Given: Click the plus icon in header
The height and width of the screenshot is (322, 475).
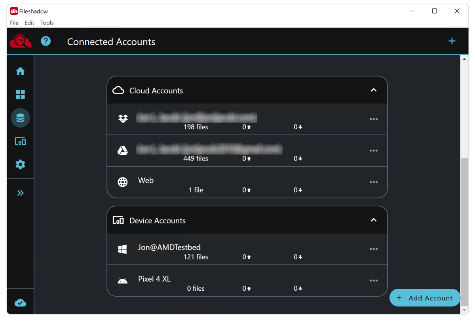Looking at the screenshot, I should [452, 41].
